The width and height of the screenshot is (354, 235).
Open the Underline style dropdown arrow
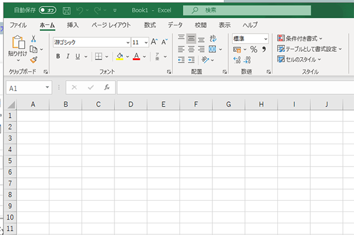86,57
